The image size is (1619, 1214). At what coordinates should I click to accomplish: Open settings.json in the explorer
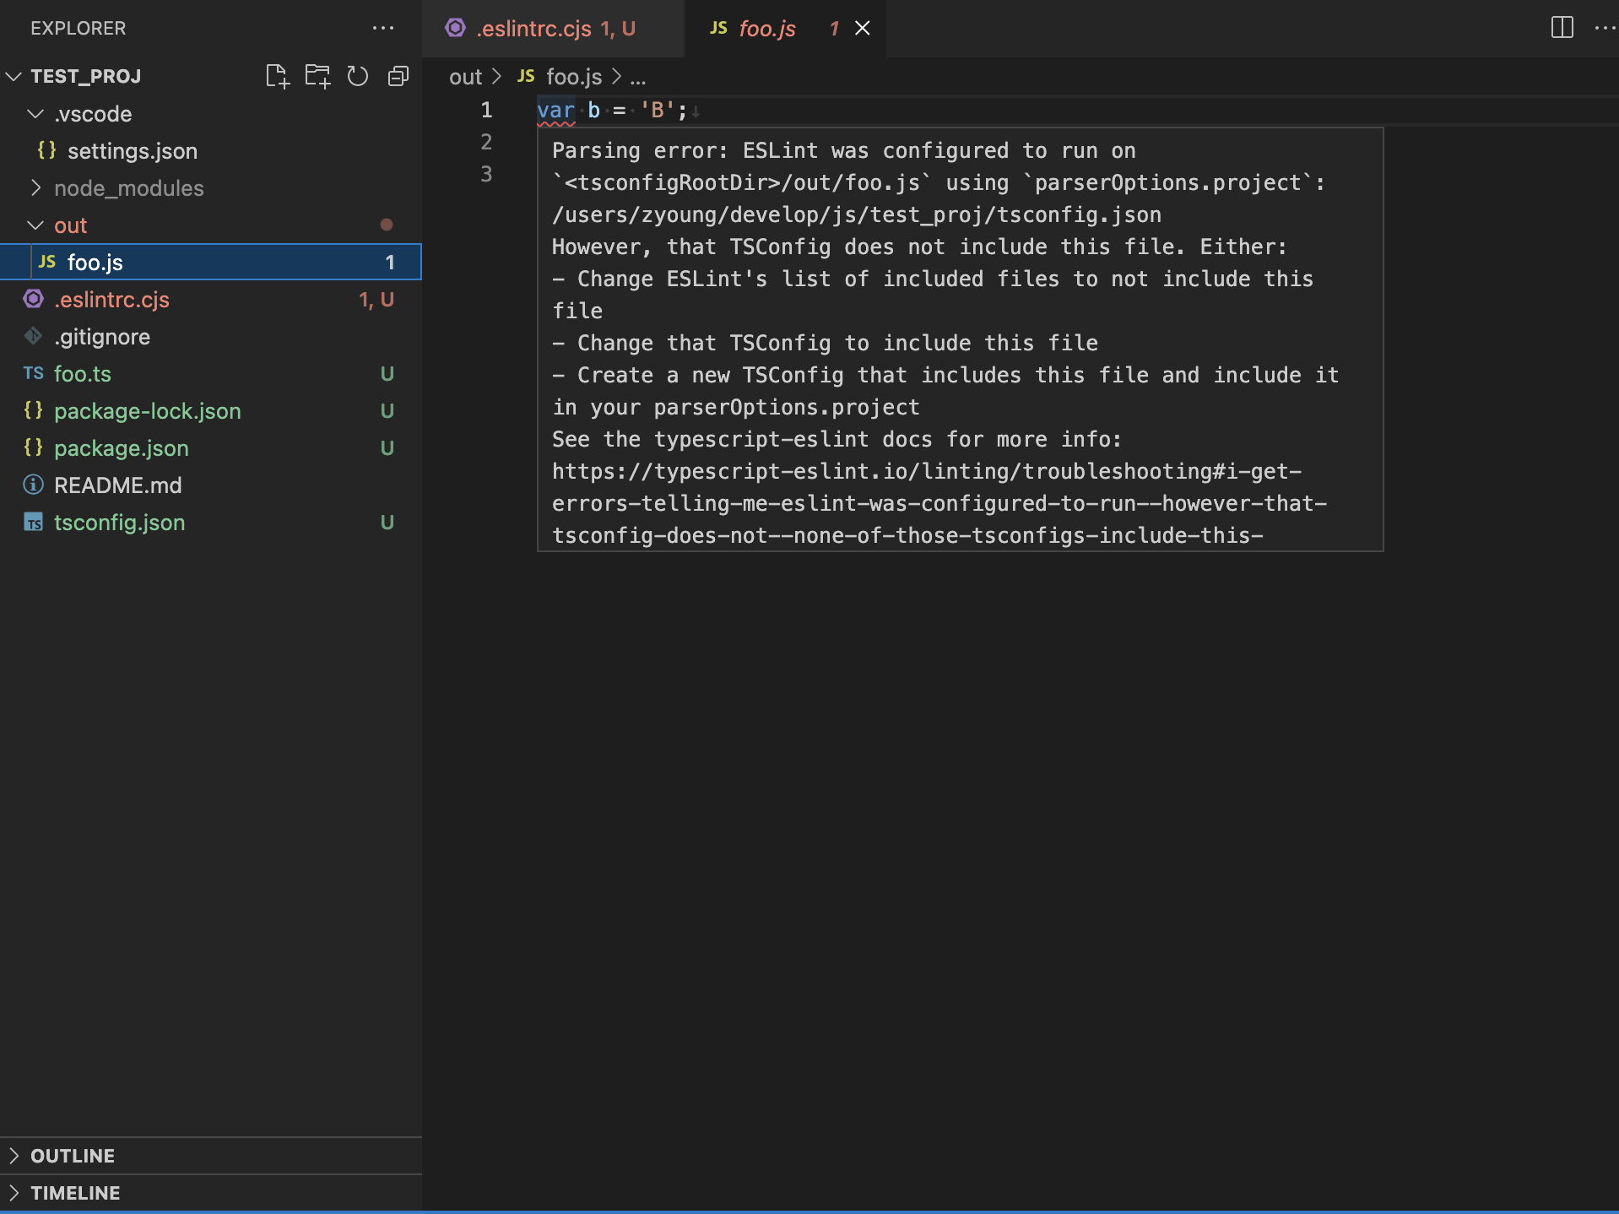coord(211,150)
